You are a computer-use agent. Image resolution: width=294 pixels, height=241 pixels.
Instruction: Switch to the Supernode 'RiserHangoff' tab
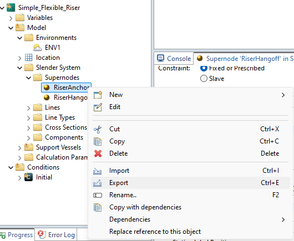point(244,58)
